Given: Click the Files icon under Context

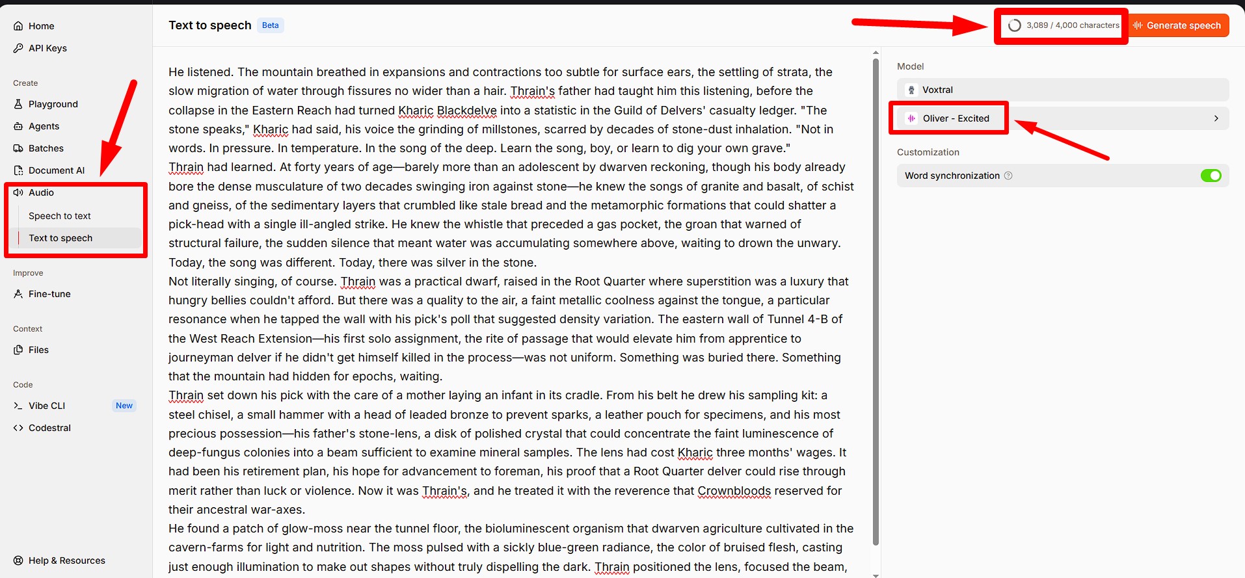Looking at the screenshot, I should click(x=18, y=350).
